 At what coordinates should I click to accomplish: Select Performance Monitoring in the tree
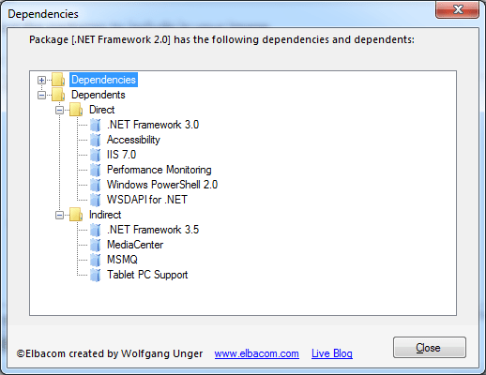click(x=159, y=170)
